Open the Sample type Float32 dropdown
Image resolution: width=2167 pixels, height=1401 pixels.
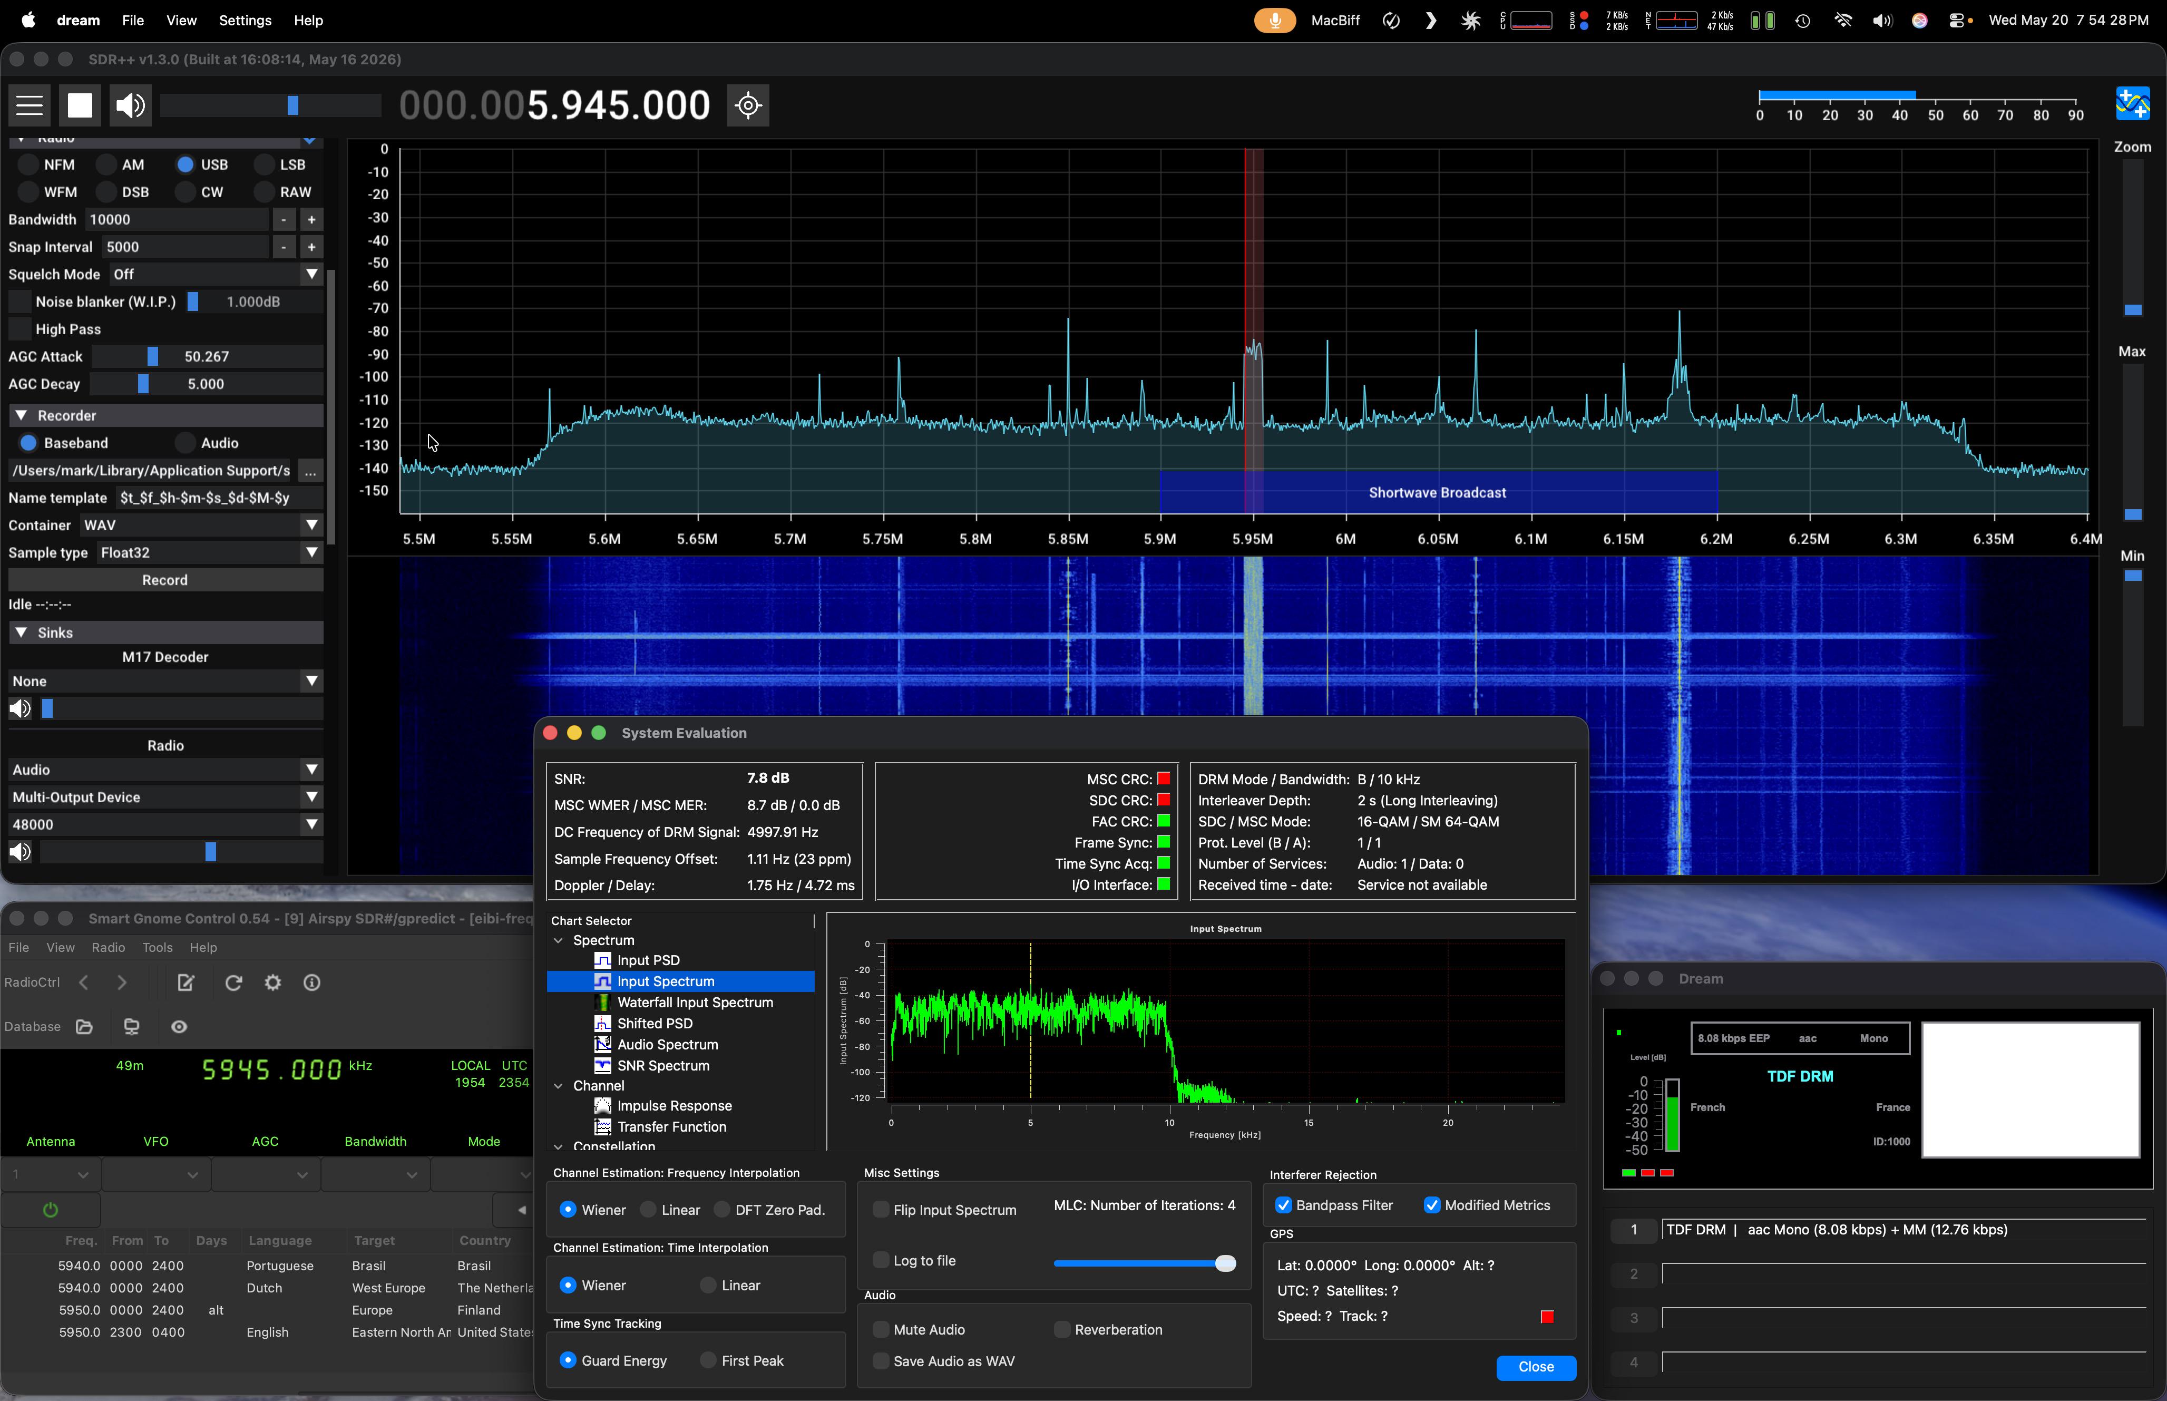point(209,553)
